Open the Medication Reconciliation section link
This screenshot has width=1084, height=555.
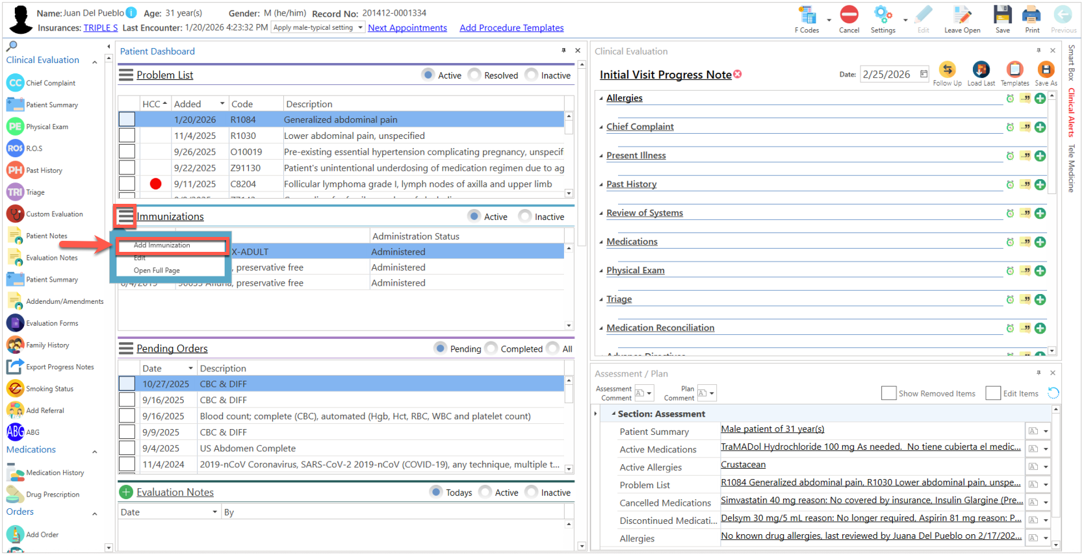tap(660, 328)
